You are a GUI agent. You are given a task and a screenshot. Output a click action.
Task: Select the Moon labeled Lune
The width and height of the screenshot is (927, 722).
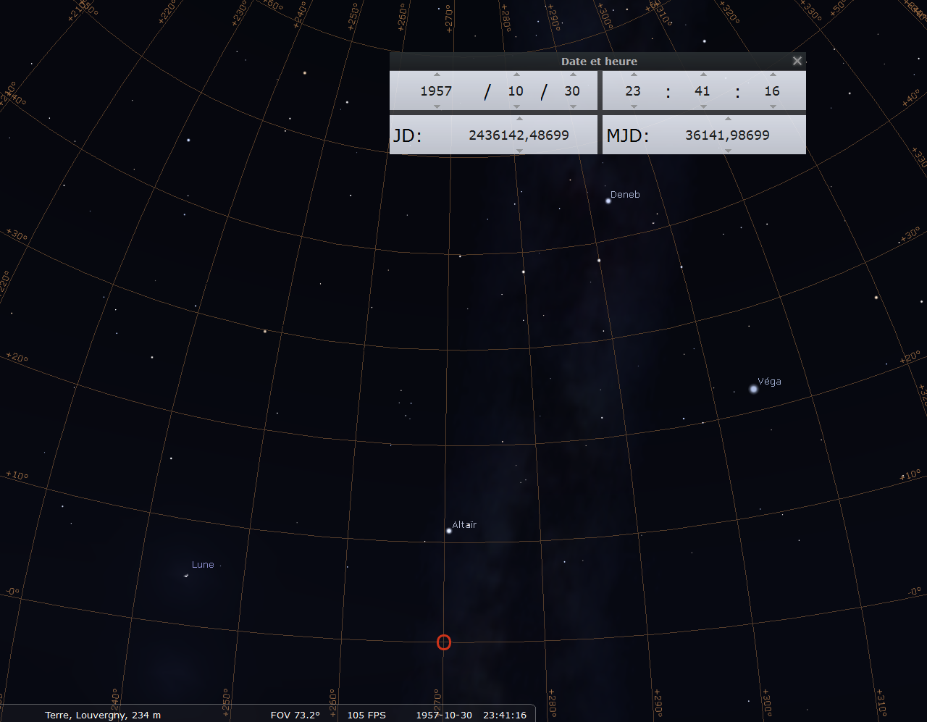click(186, 576)
